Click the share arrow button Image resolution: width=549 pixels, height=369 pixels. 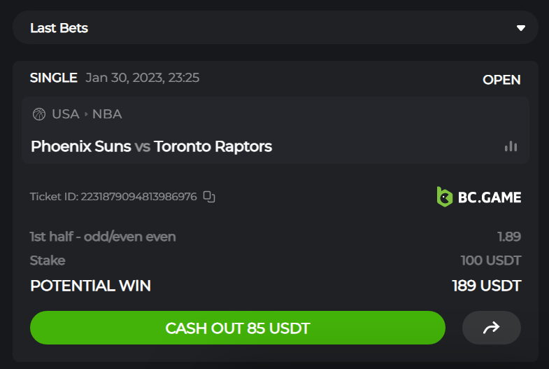coord(491,328)
